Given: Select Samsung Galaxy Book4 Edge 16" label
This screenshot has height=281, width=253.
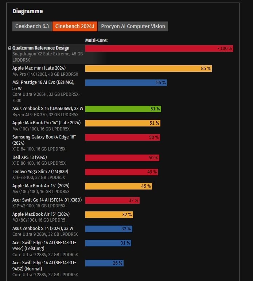Looking at the screenshot, I should click(44, 140).
